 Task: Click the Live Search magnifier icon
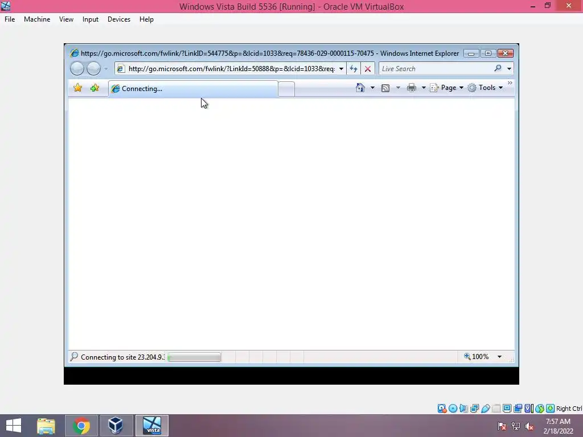tap(498, 68)
